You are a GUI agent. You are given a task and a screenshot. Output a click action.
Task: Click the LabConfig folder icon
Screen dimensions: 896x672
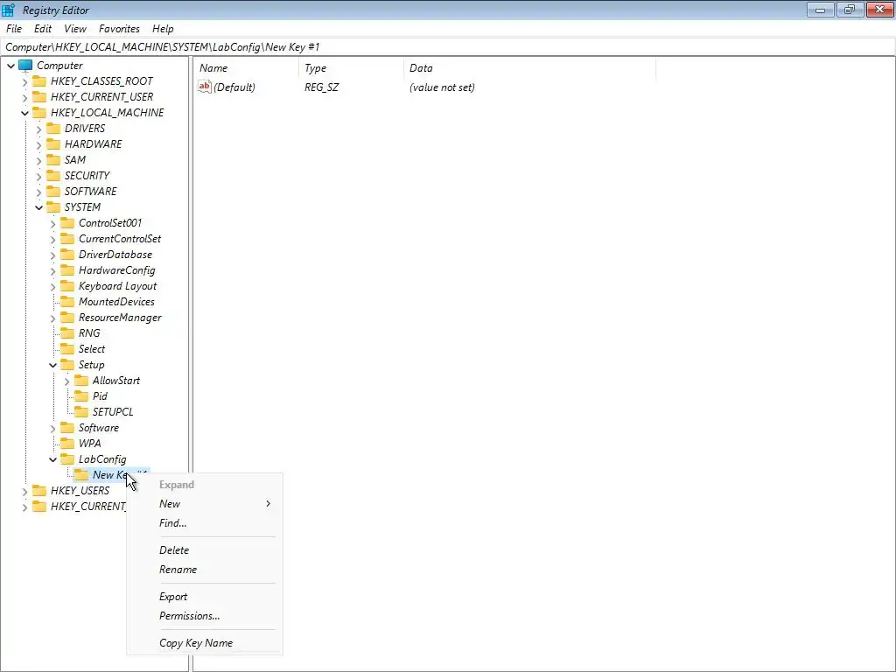click(67, 458)
